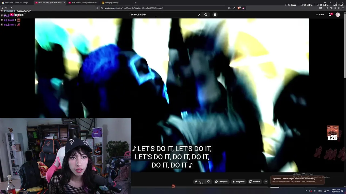Like the video with thumbs up
The image size is (346, 194).
pos(199,182)
